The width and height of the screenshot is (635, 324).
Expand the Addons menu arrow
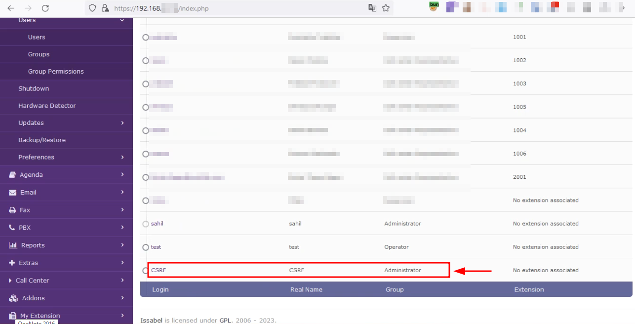point(122,298)
